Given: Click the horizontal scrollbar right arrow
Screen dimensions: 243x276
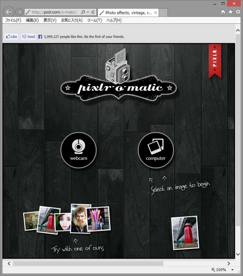Looking at the screenshot, I should [229, 263].
